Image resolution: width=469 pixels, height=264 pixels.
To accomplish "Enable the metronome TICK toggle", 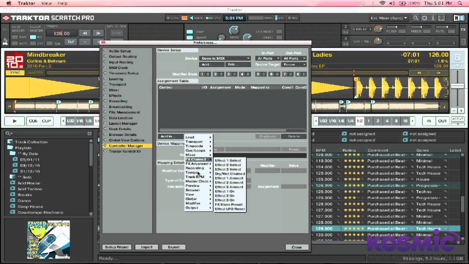I will tap(49, 43).
